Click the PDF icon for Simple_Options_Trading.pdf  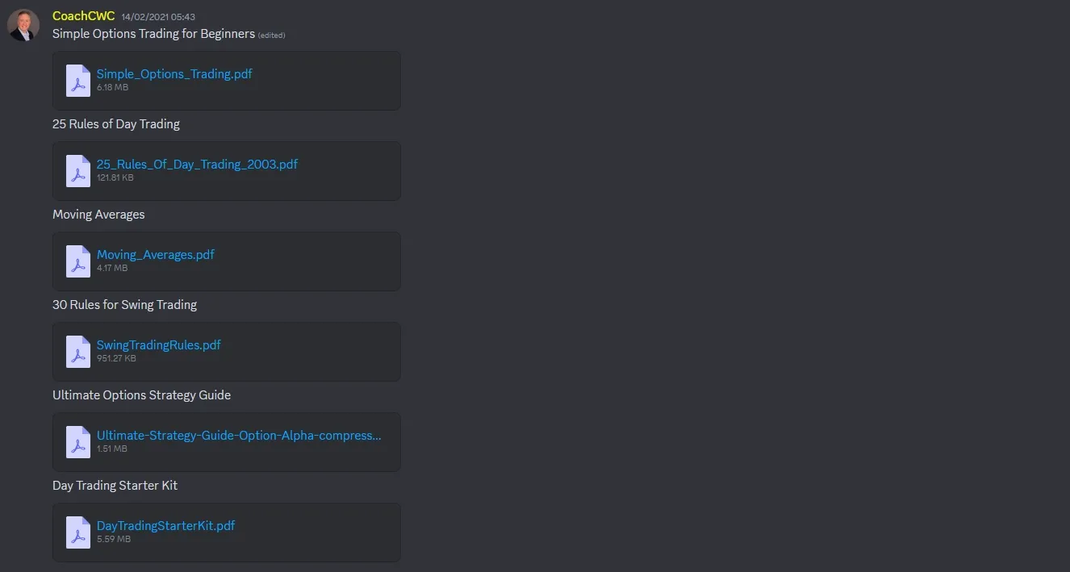pos(78,81)
